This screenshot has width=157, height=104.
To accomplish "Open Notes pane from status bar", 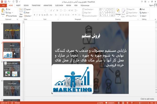I will 100,103.
